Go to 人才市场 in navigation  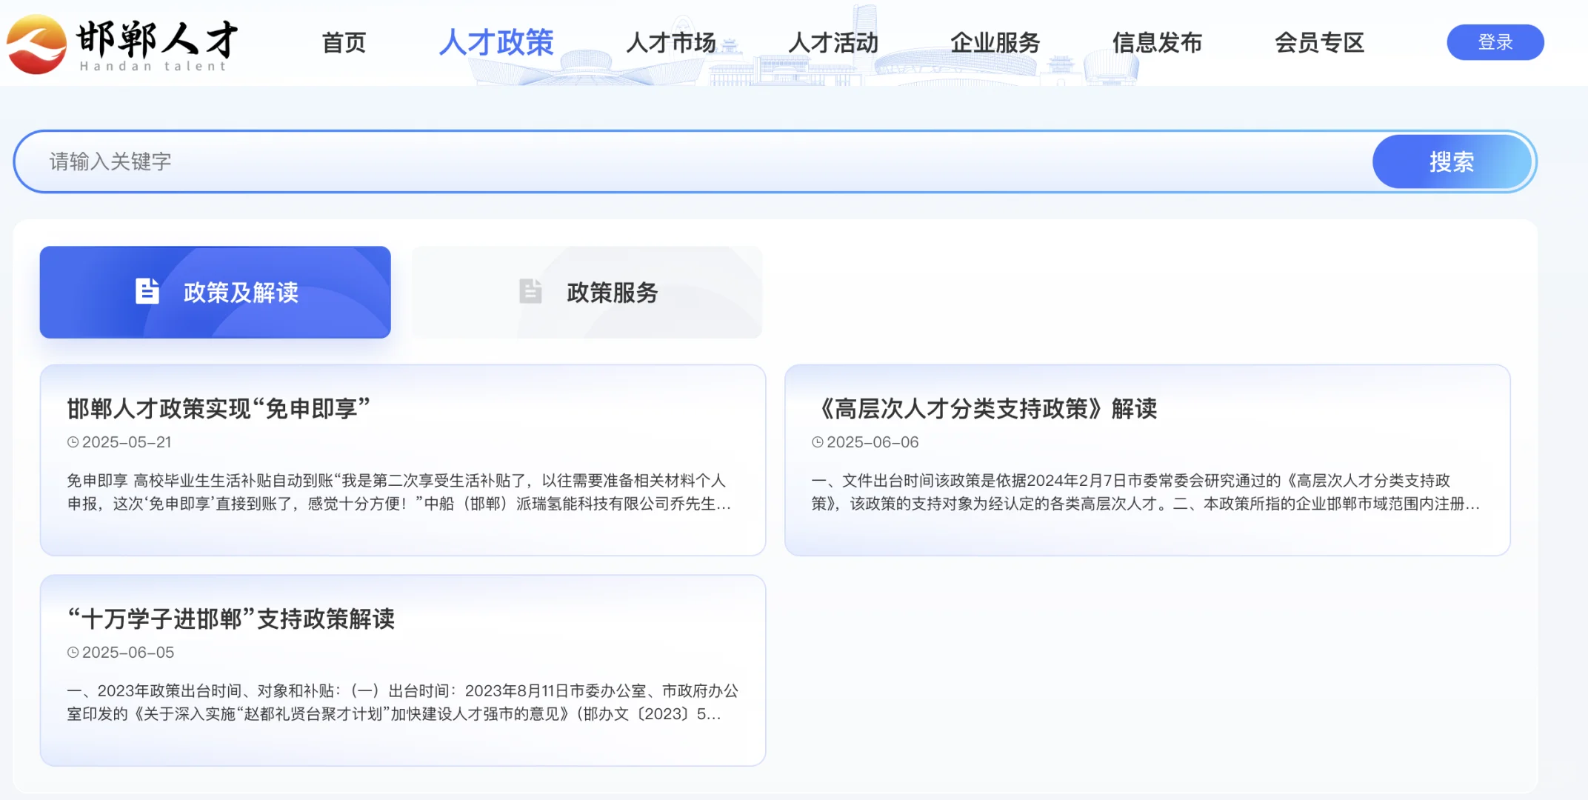click(670, 43)
